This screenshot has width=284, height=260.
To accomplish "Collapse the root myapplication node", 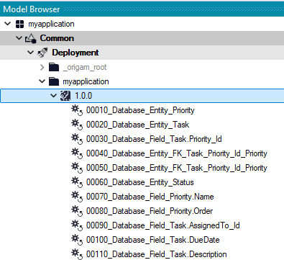I will 8,24.
